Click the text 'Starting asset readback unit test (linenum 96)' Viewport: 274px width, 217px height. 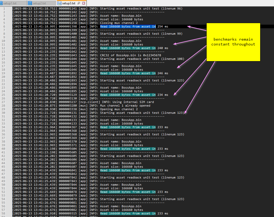(141, 8)
